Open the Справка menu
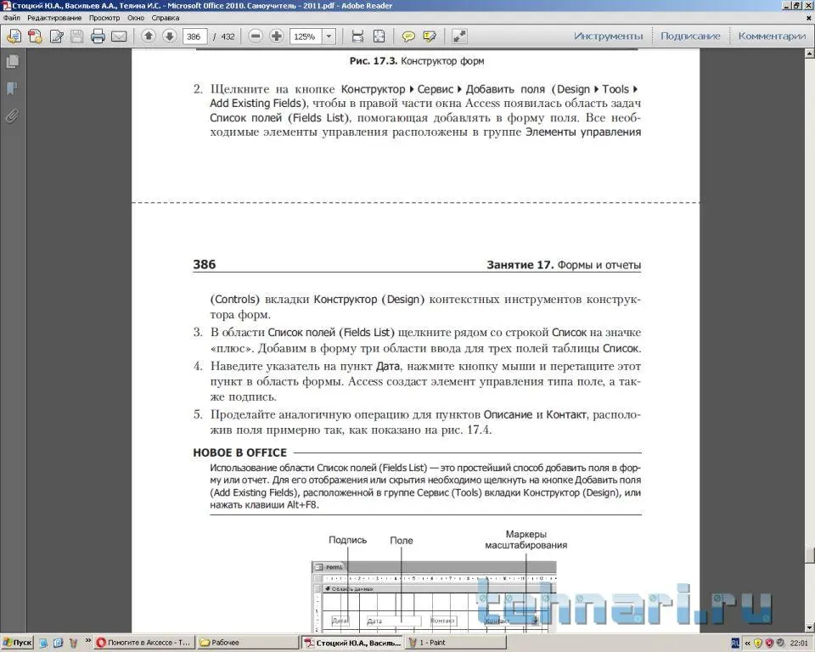815x652 pixels. tap(166, 18)
